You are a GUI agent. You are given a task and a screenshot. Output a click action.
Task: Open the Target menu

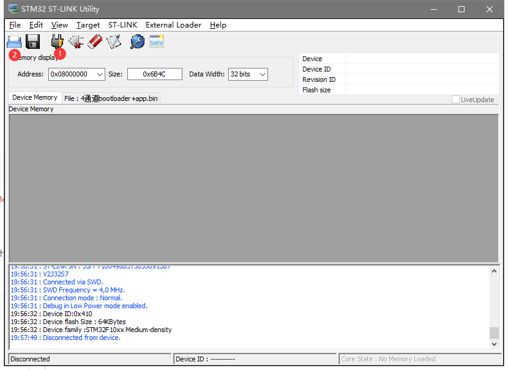(x=88, y=25)
